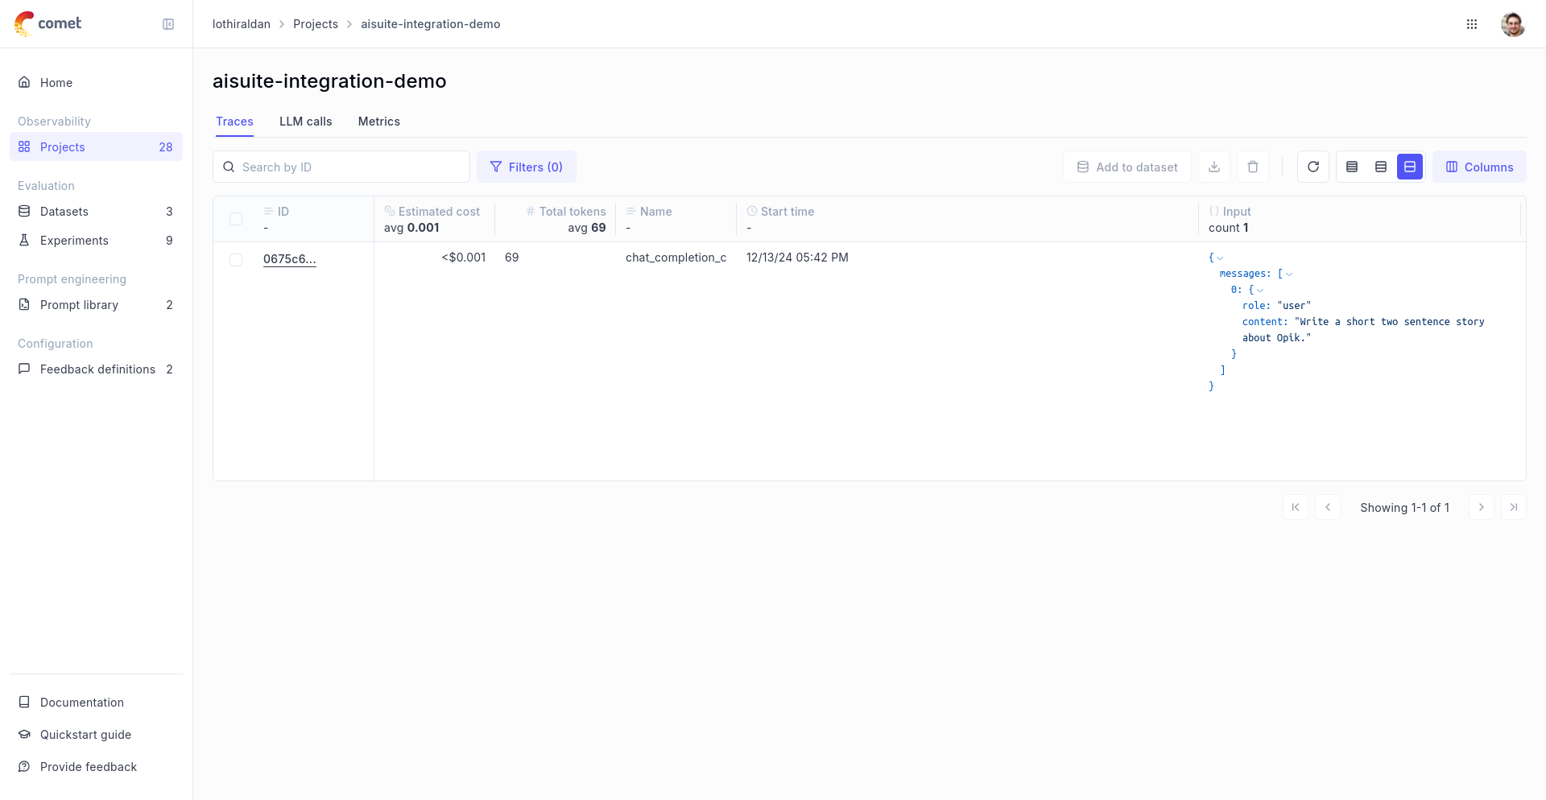Switch to the LLM calls tab

point(306,122)
